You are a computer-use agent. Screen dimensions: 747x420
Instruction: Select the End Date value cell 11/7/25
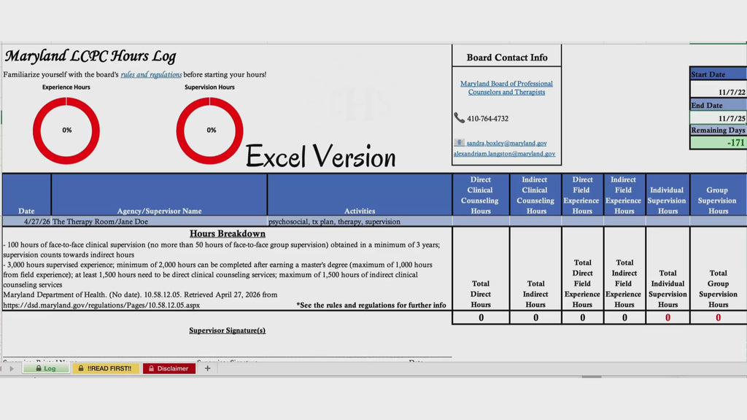coord(719,118)
